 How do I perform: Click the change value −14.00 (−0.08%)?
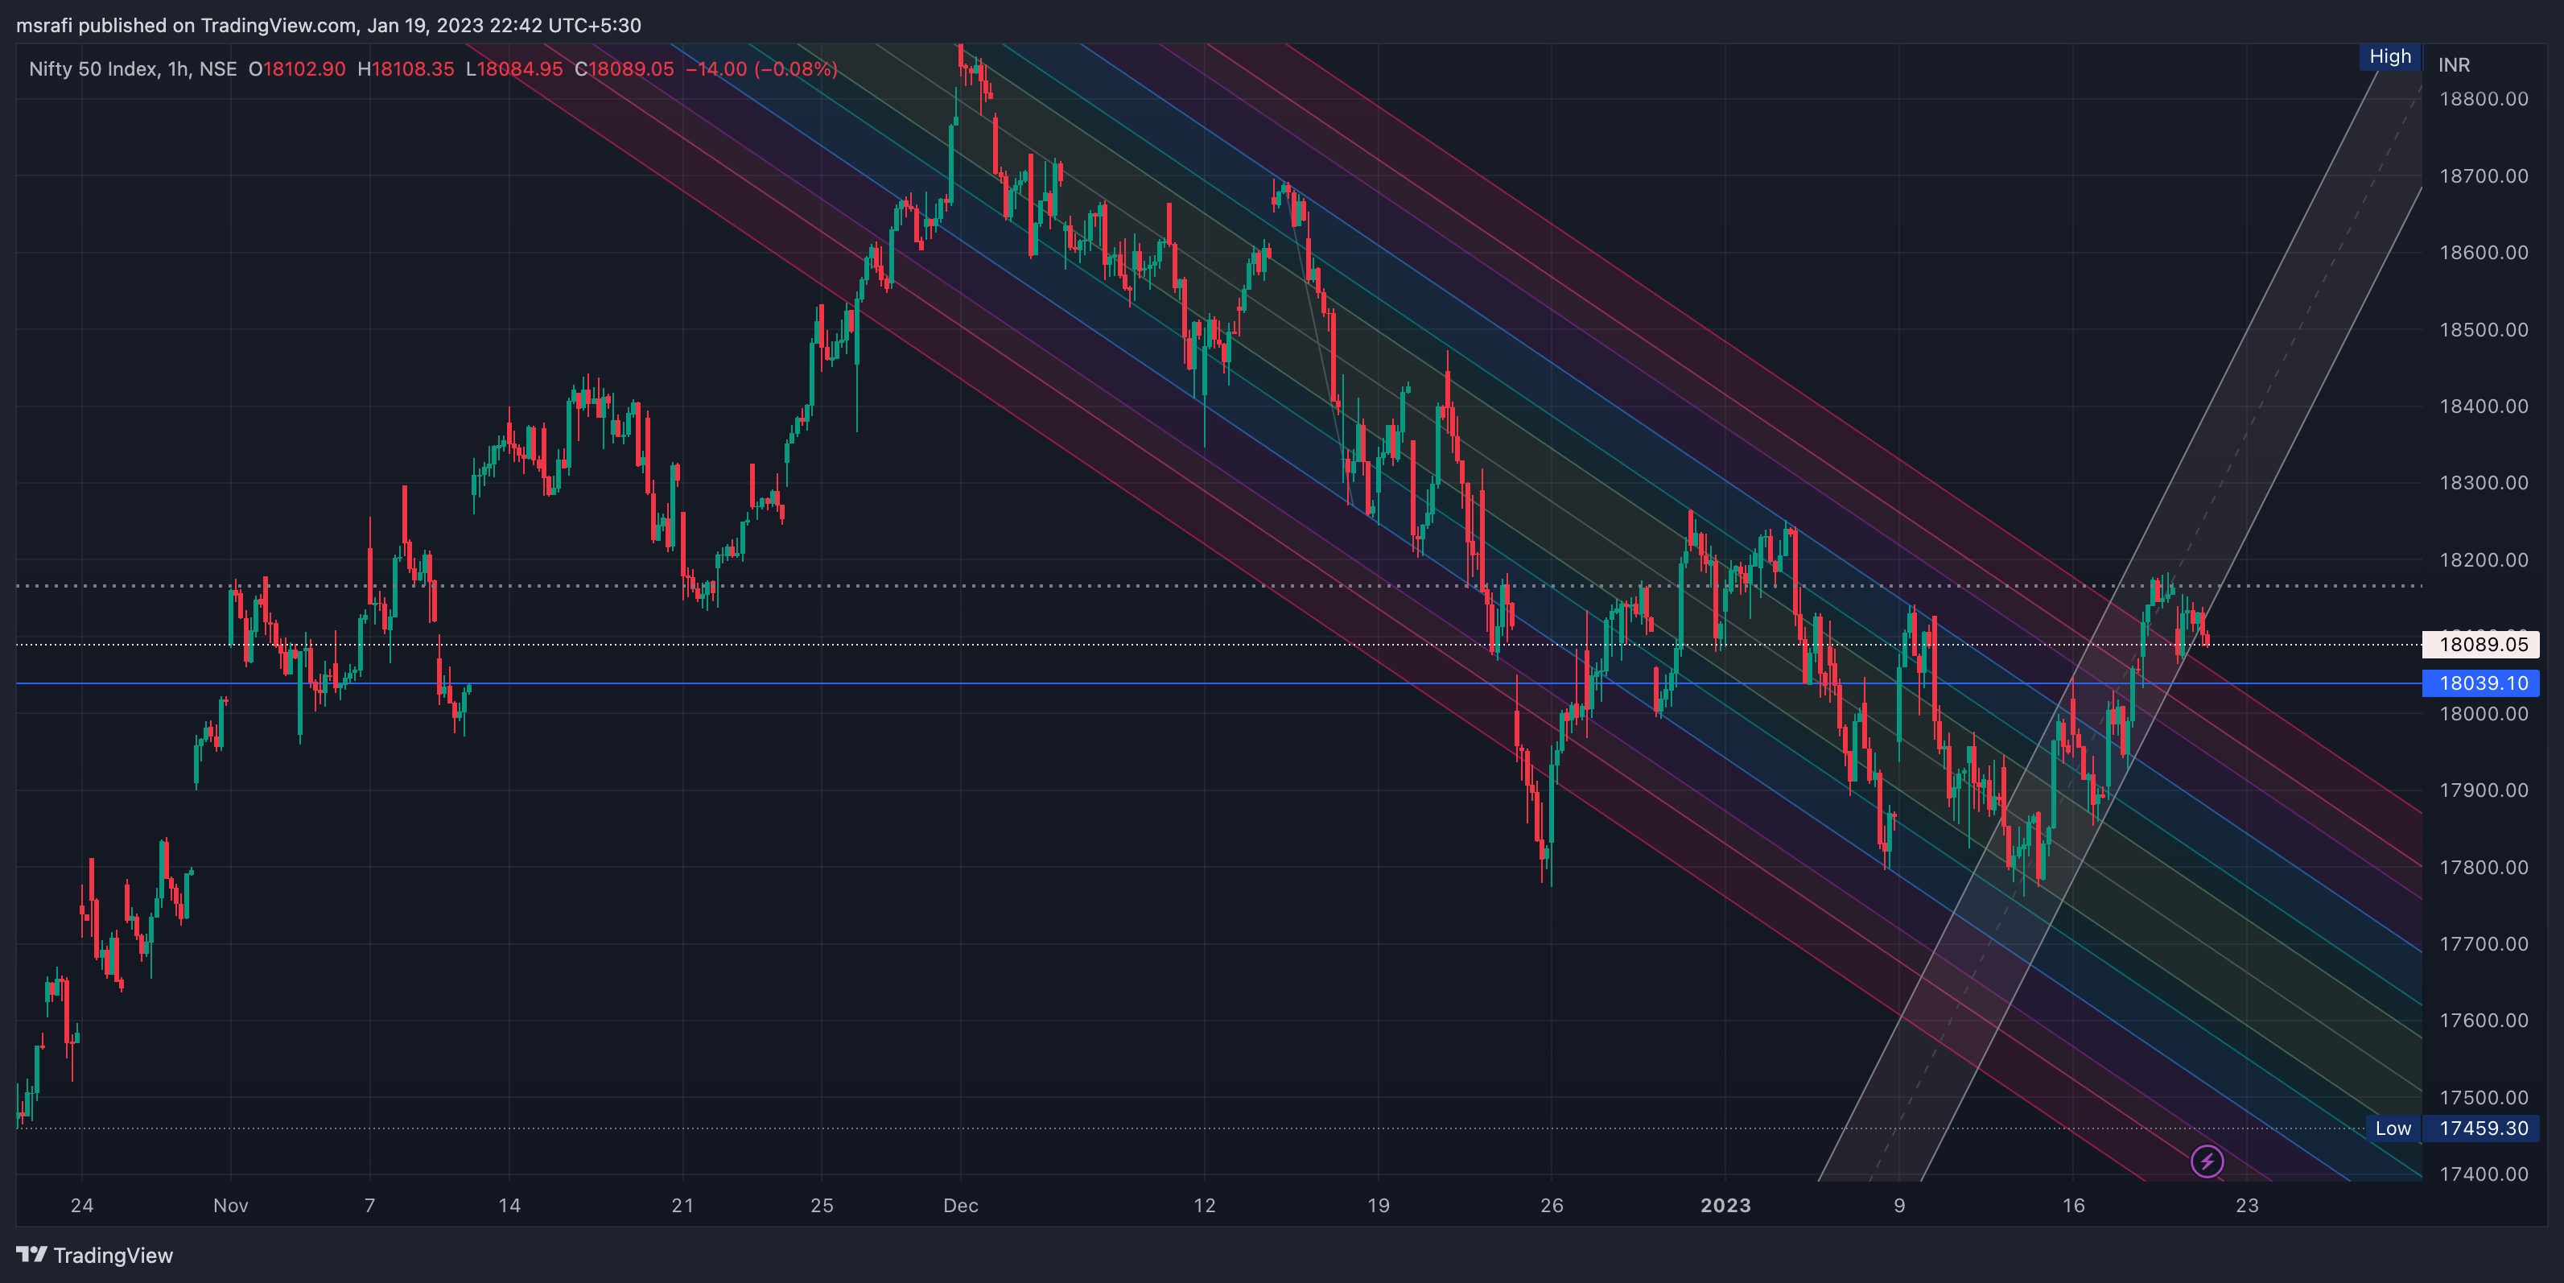tap(761, 68)
